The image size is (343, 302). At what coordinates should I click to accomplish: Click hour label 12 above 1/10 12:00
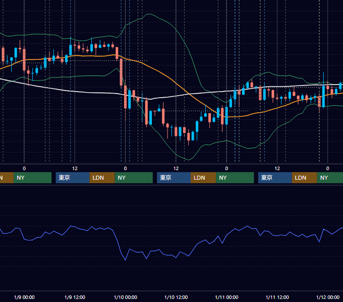click(x=176, y=169)
